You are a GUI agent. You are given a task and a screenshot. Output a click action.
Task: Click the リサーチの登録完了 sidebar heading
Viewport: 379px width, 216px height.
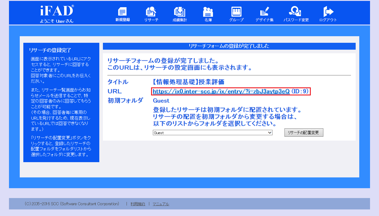pyautogui.click(x=50, y=50)
